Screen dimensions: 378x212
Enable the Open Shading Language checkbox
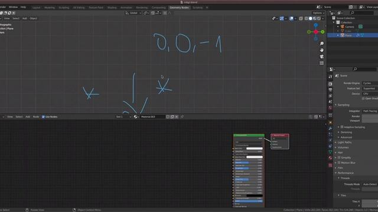click(x=363, y=98)
